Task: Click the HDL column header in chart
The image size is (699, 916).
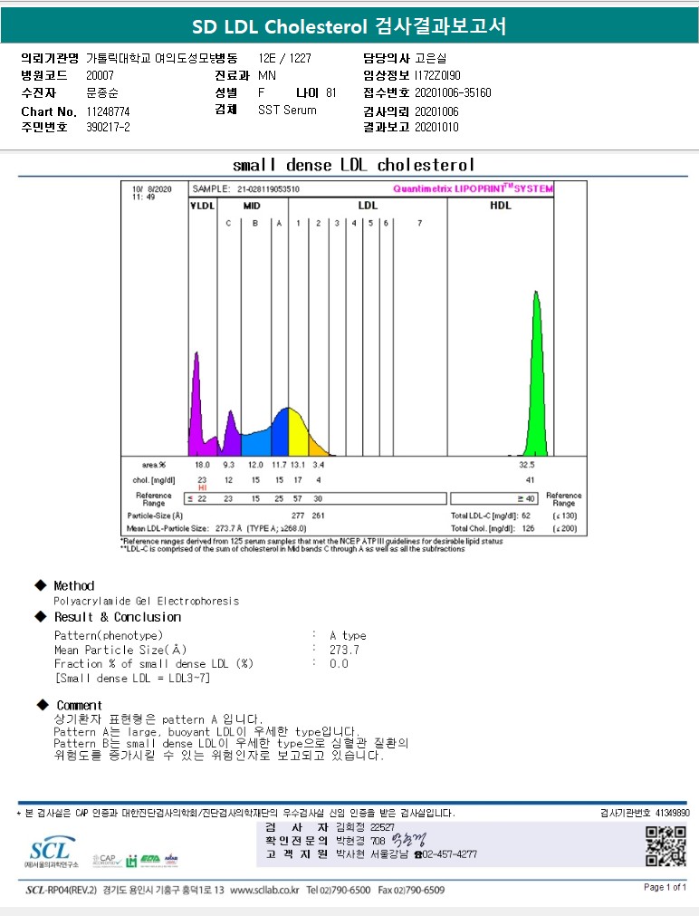Action: point(501,206)
